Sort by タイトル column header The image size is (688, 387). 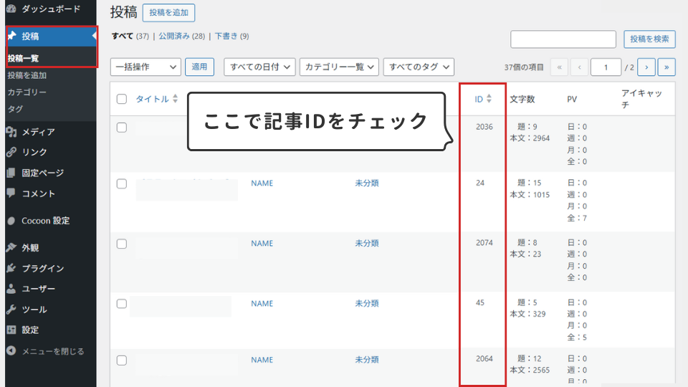tap(152, 99)
